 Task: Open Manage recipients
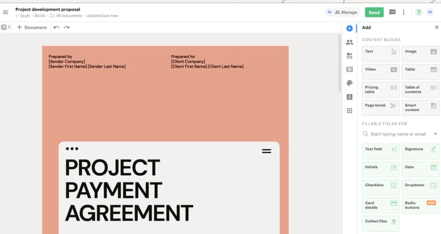pyautogui.click(x=346, y=12)
